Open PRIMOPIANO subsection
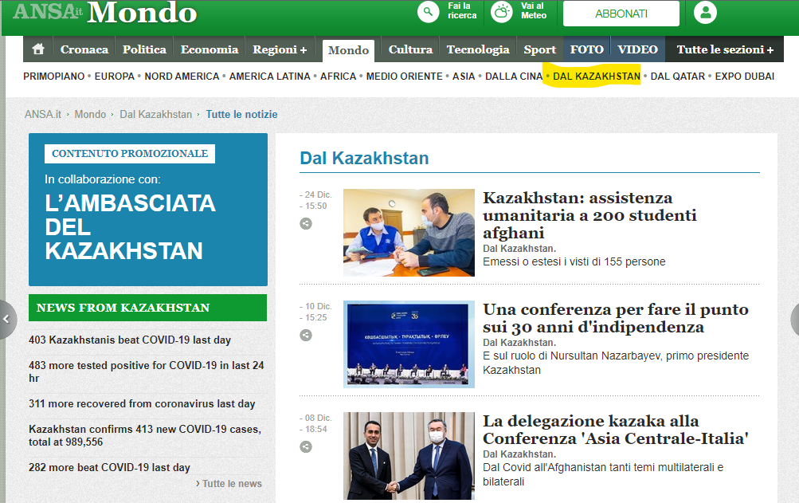The width and height of the screenshot is (799, 503). pyautogui.click(x=54, y=77)
